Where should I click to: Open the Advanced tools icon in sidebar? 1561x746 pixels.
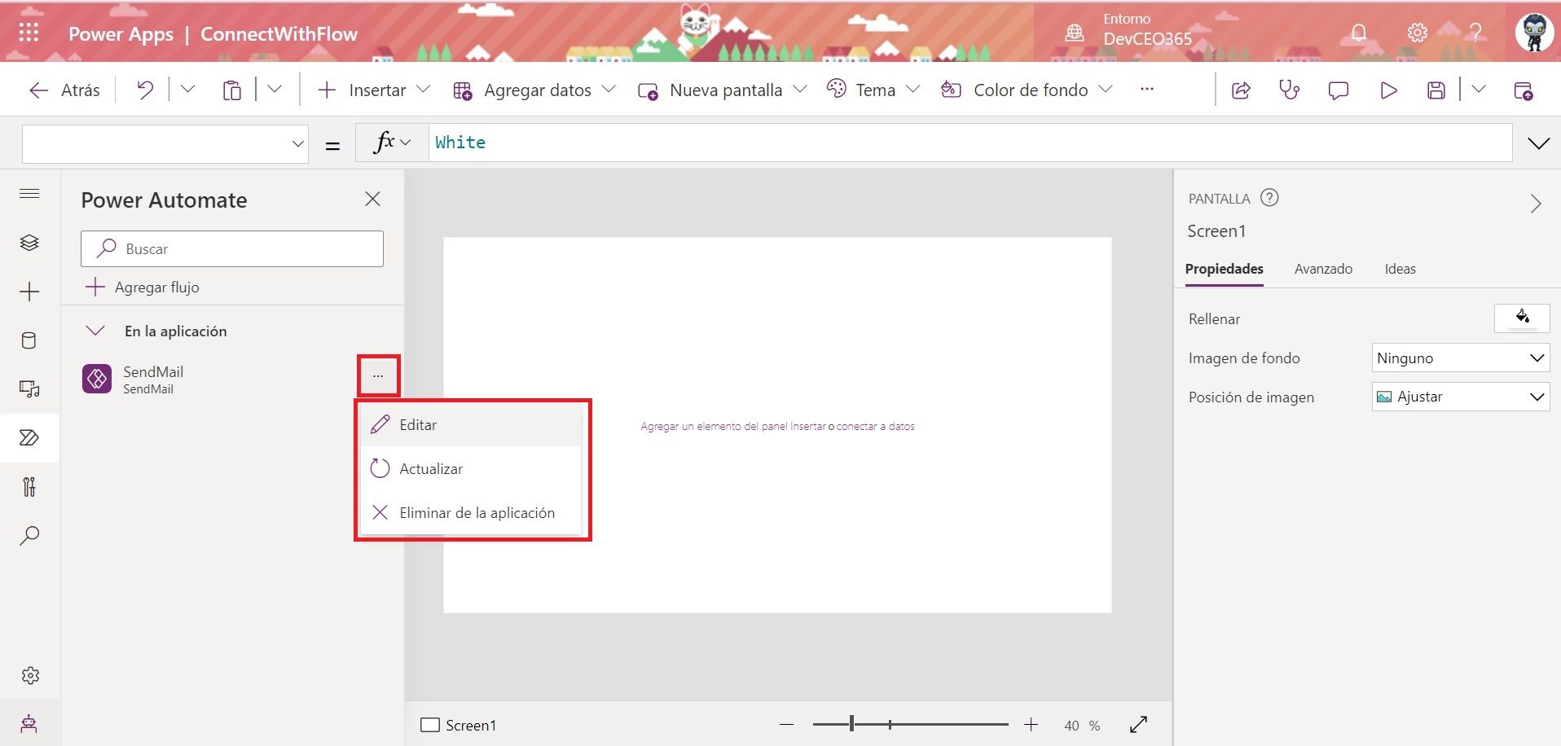click(x=29, y=487)
